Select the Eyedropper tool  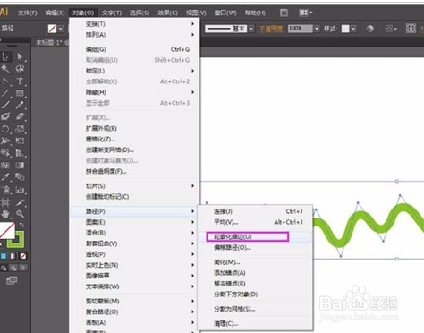click(5, 177)
